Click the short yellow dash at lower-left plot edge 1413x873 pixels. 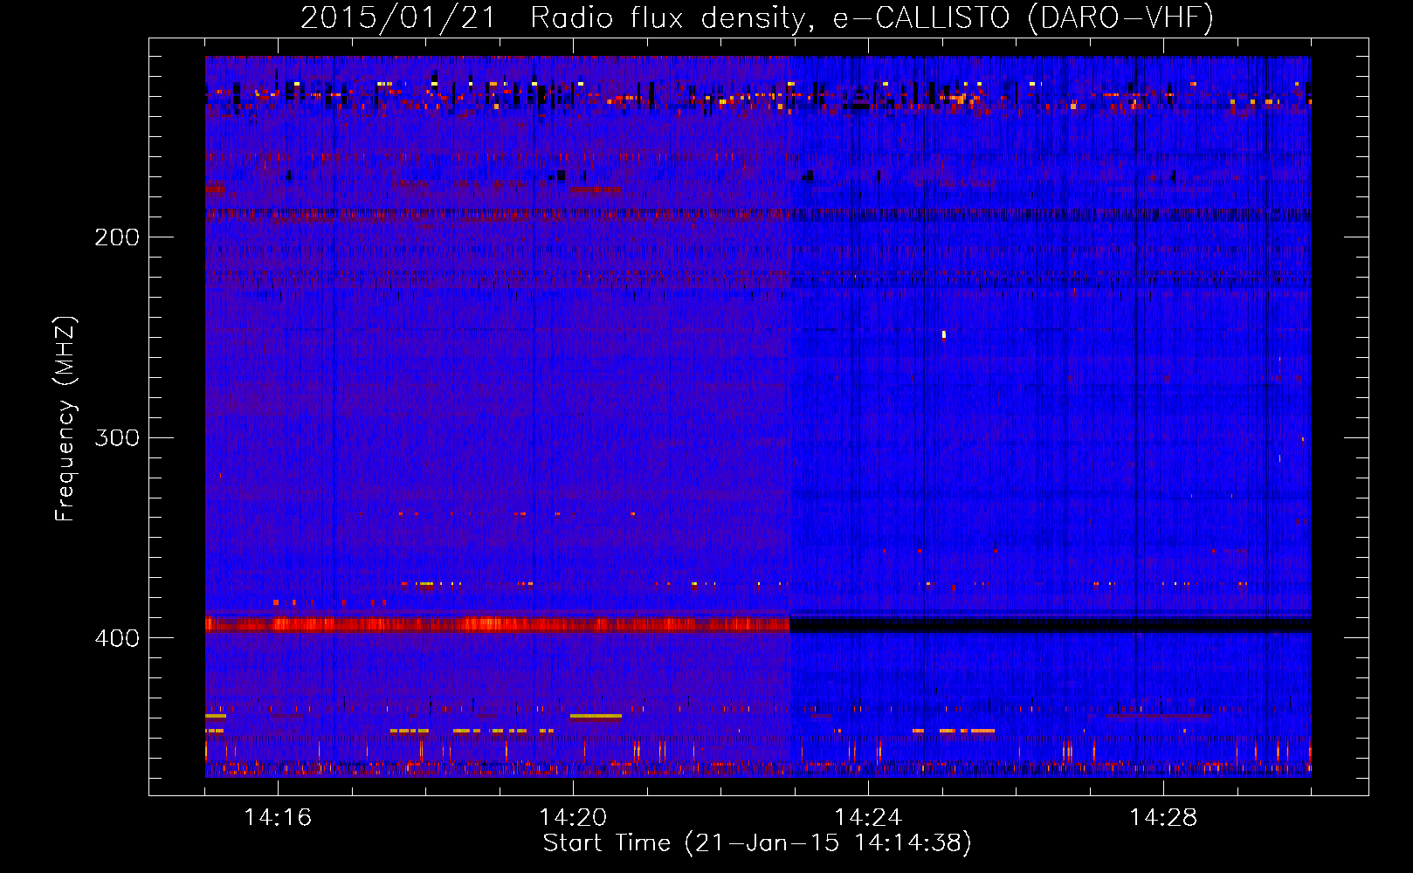[x=215, y=716]
